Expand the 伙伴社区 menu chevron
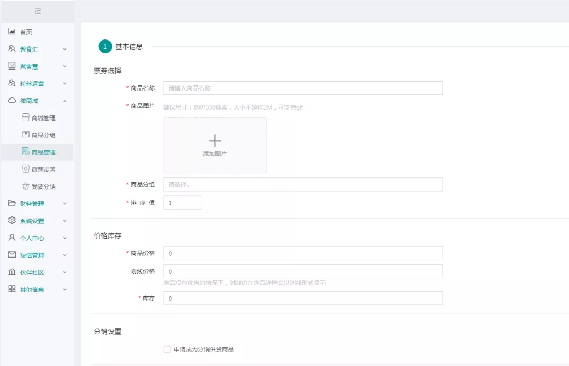Screen dimensions: 569x366 65,272
